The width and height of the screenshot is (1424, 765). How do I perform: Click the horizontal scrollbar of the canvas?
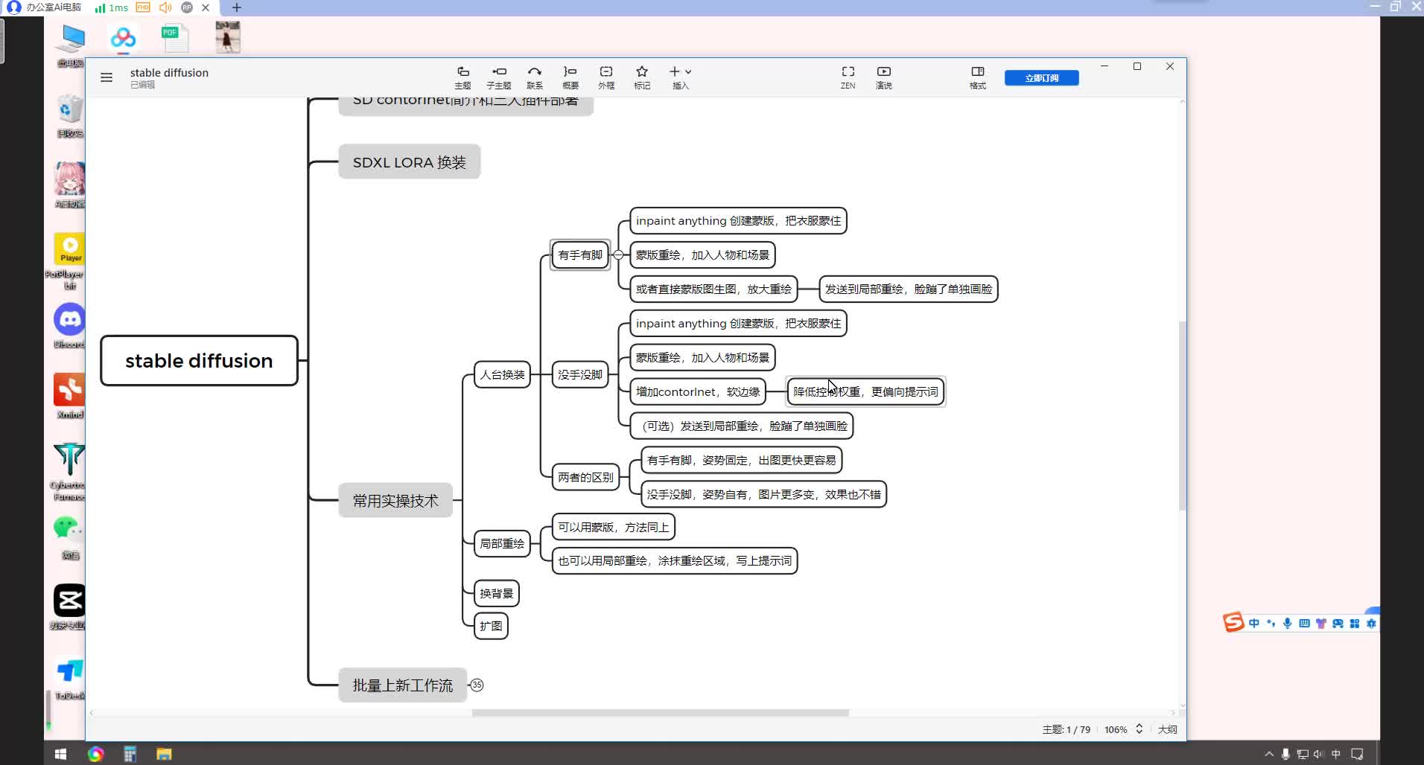(x=660, y=713)
